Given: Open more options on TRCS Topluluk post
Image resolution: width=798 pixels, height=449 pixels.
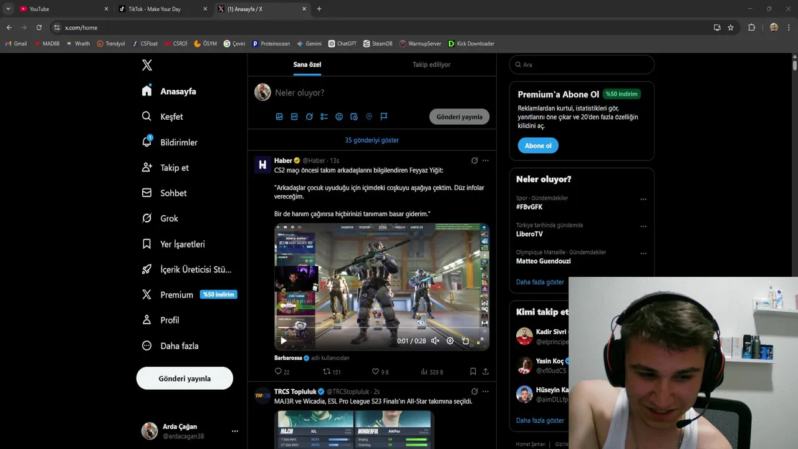Looking at the screenshot, I should pyautogui.click(x=486, y=392).
